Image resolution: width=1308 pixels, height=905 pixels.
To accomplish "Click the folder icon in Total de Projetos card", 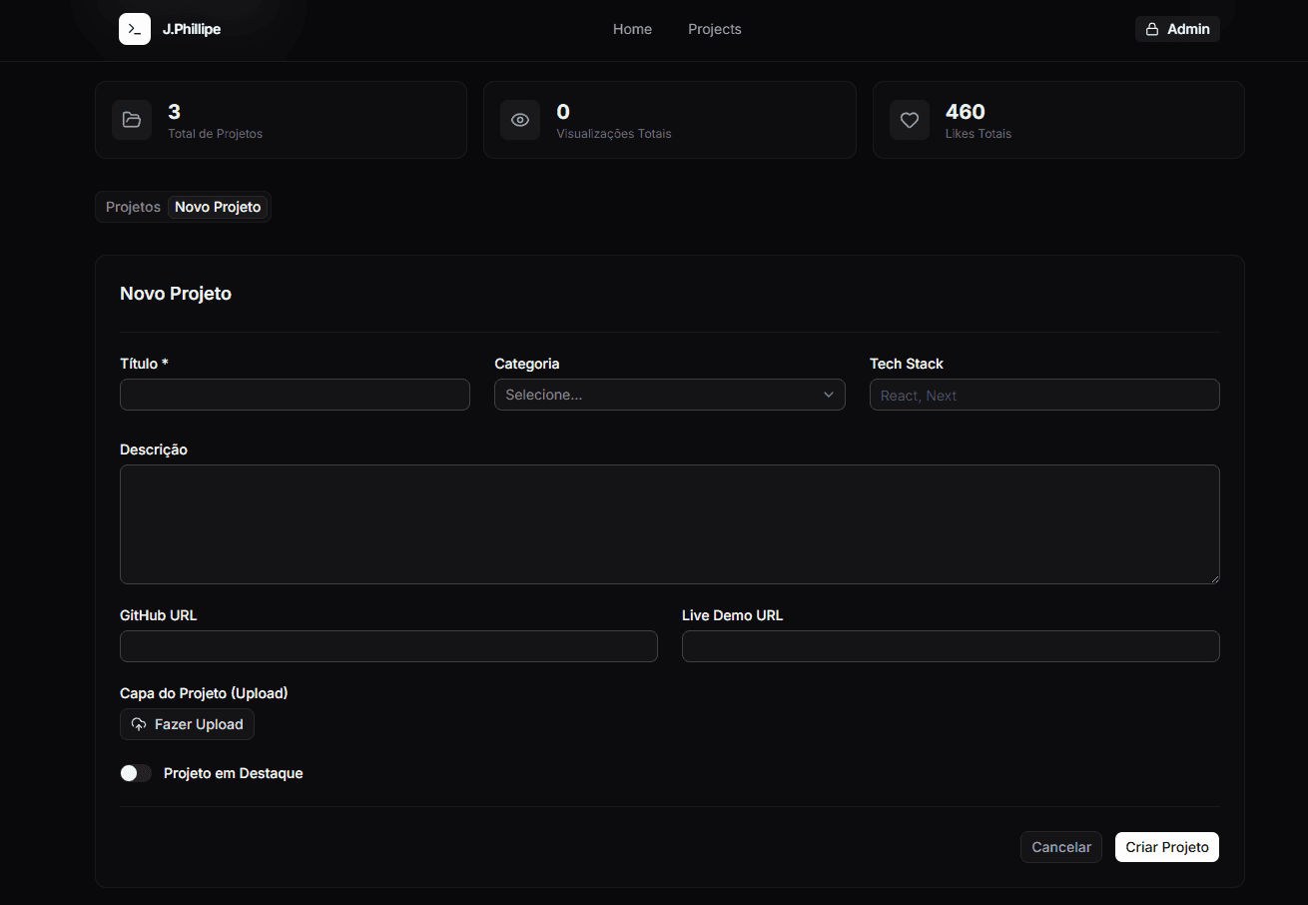I will tap(132, 120).
